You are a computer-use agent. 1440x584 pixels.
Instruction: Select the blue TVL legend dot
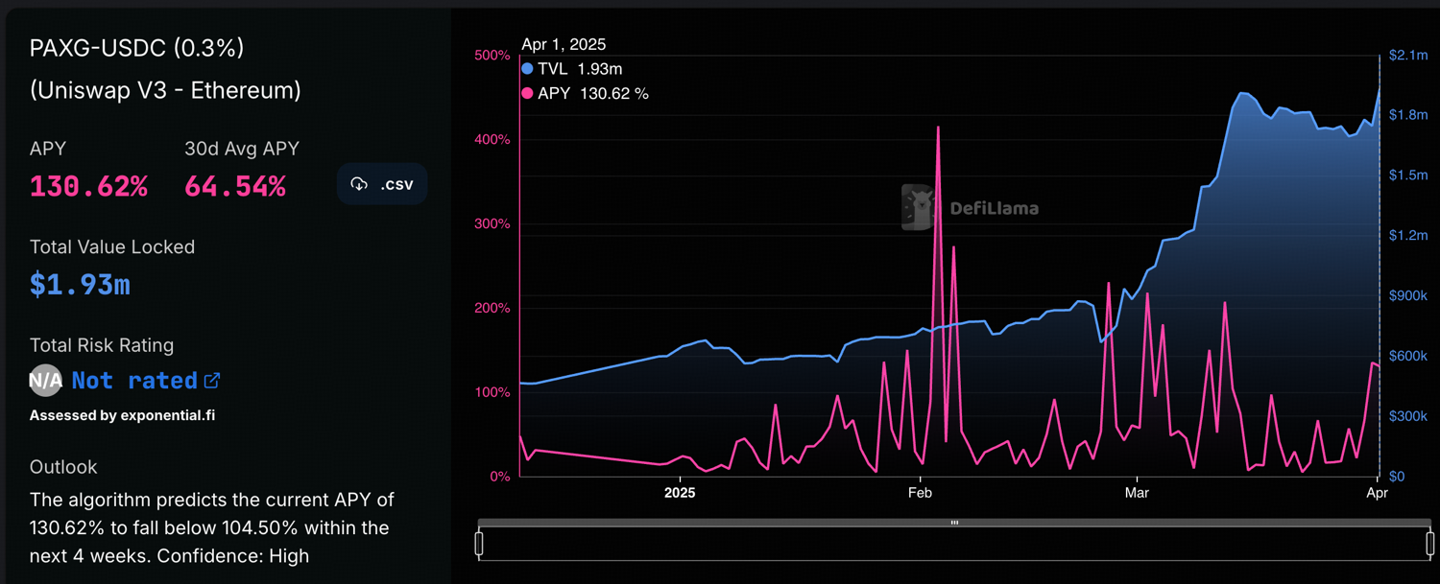click(528, 68)
